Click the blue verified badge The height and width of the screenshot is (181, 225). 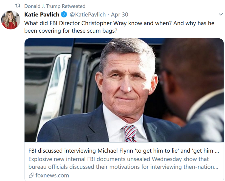tap(64, 14)
